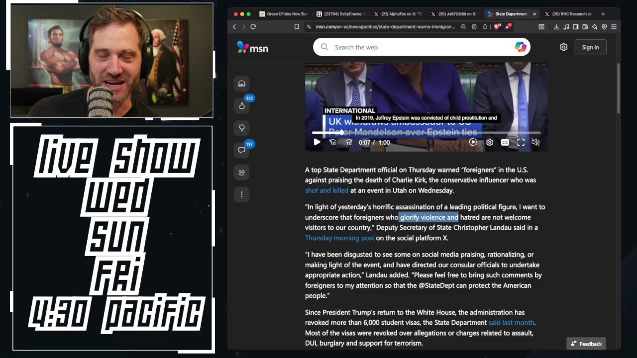Open Brave Shields icon
Image resolution: width=637 pixels, height=358 pixels.
pos(497,27)
